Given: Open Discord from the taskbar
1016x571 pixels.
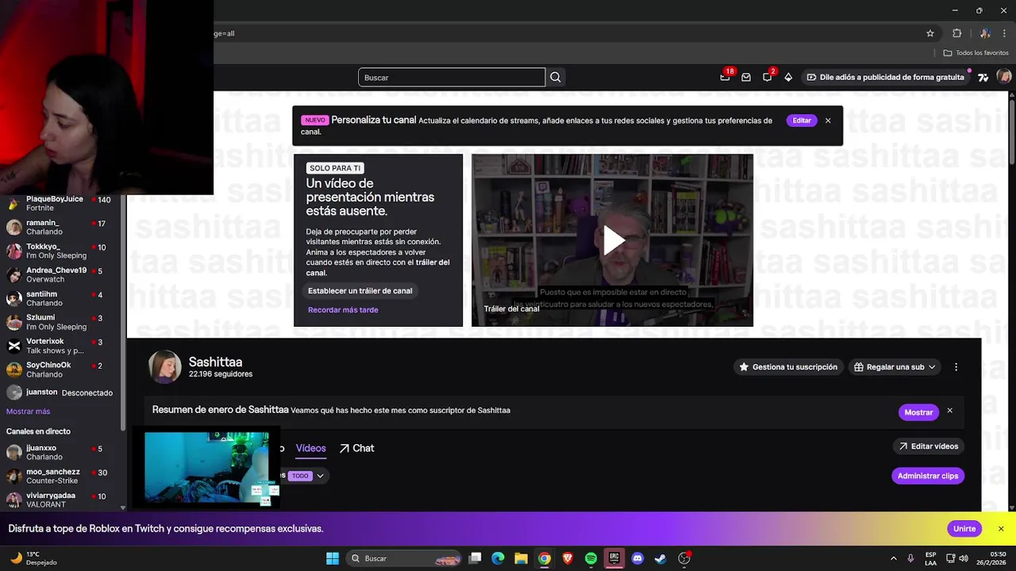Looking at the screenshot, I should [637, 558].
